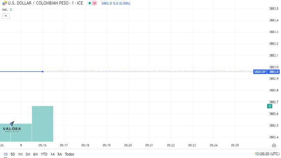Select the 5D time range

pos(13,154)
